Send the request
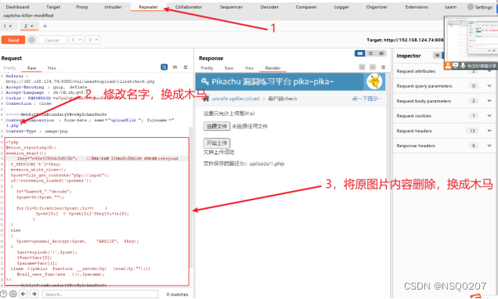 tap(13, 40)
